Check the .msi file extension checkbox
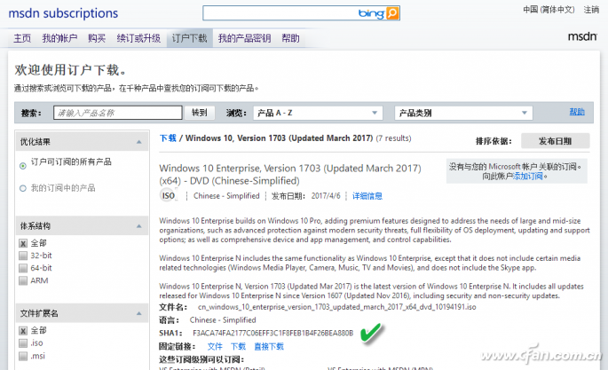This screenshot has height=370, width=608. [x=23, y=356]
